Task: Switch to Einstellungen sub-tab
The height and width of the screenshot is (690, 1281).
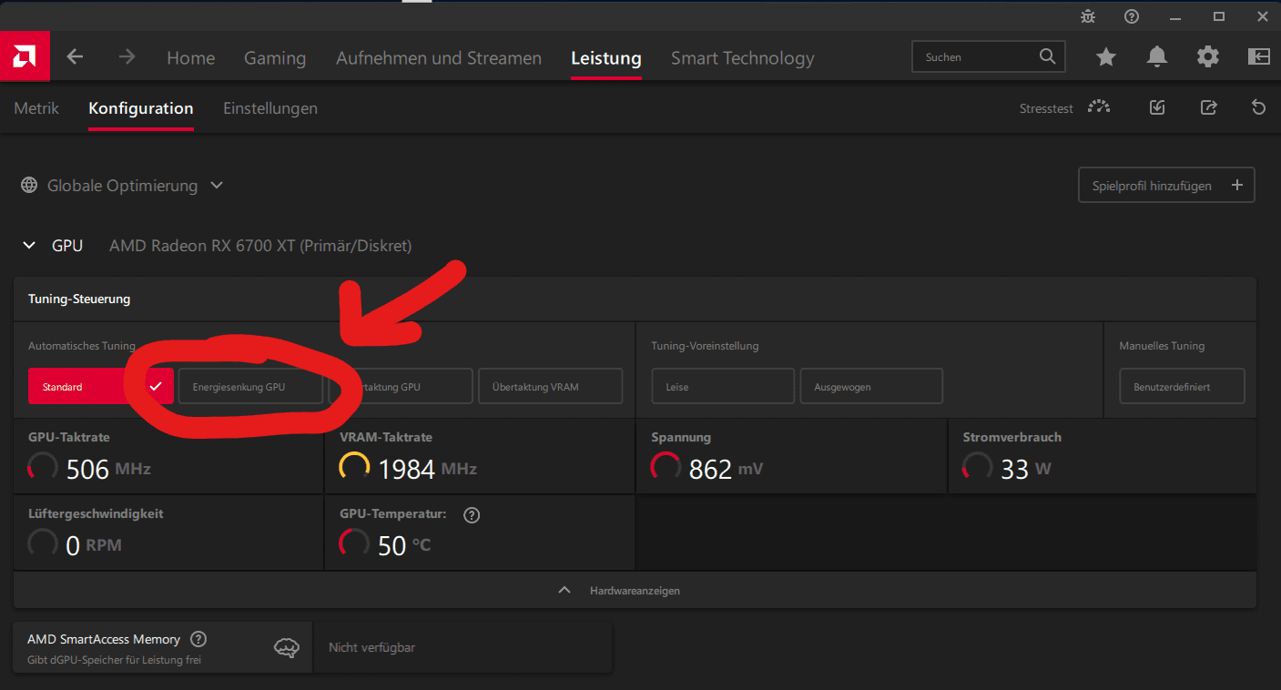Action: tap(270, 108)
